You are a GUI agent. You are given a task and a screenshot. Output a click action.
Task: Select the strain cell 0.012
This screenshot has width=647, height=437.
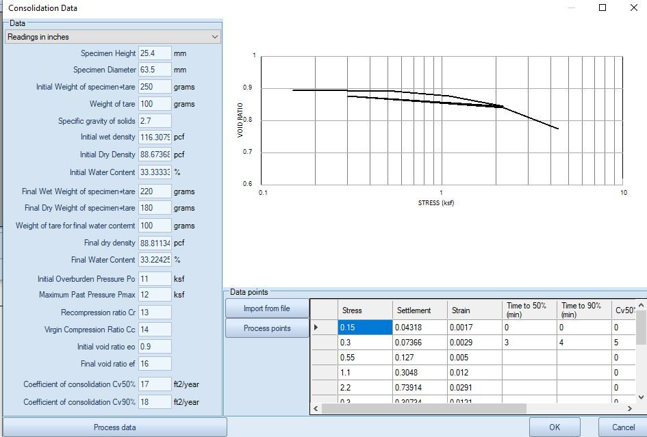pos(474,372)
